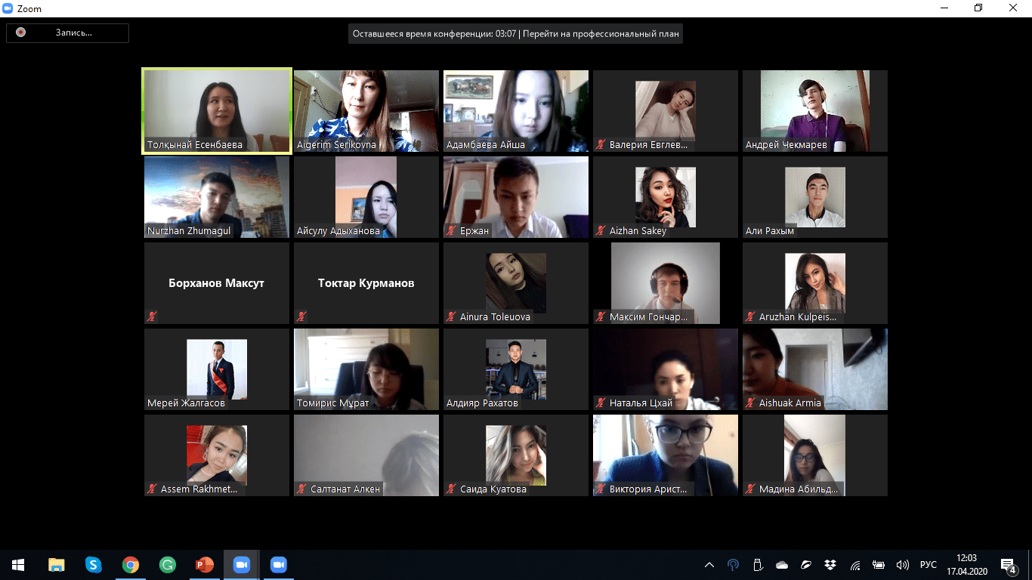
Task: Click Zoom taskbar icon next to PowerPoint
Action: (242, 564)
